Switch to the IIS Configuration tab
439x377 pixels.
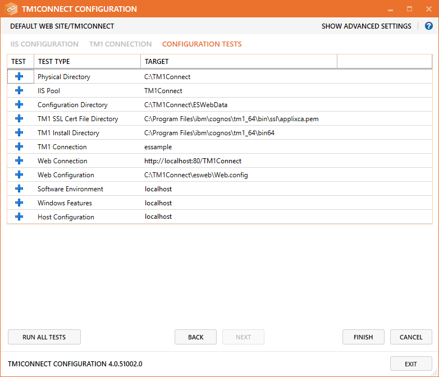point(44,44)
